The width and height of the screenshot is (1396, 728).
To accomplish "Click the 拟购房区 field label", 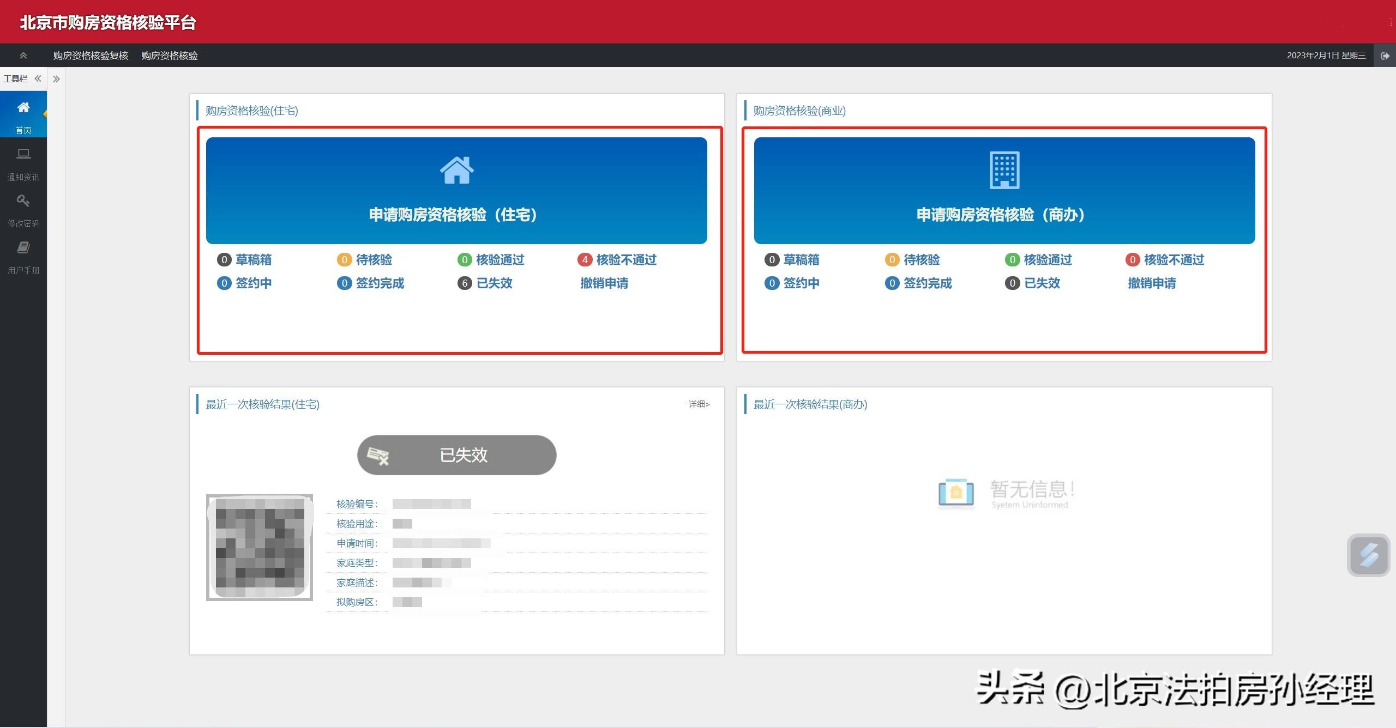I will 357,603.
